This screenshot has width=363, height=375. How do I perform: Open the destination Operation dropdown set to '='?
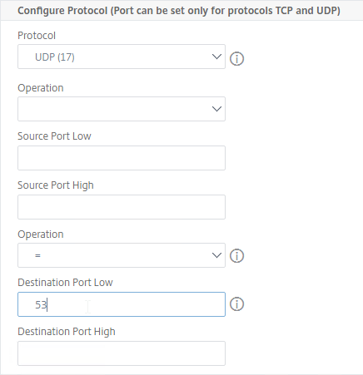pyautogui.click(x=122, y=255)
